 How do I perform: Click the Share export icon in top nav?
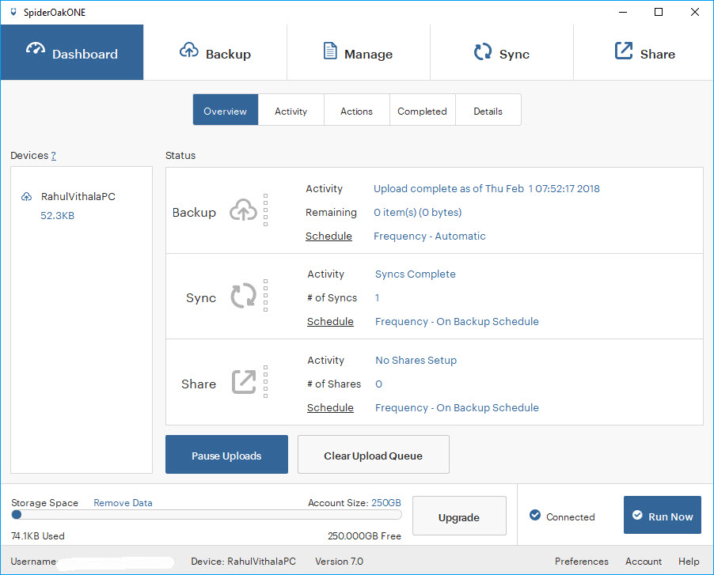point(624,51)
